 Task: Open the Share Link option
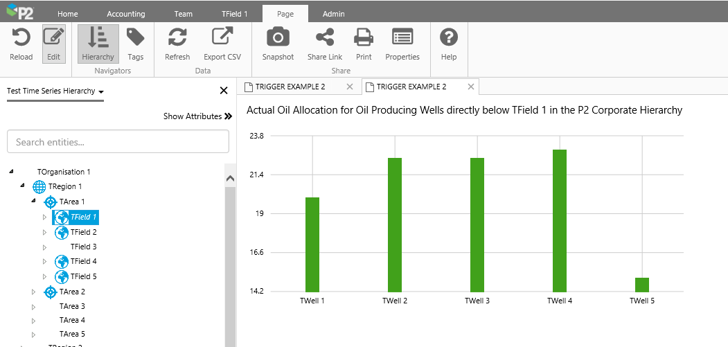coord(325,38)
